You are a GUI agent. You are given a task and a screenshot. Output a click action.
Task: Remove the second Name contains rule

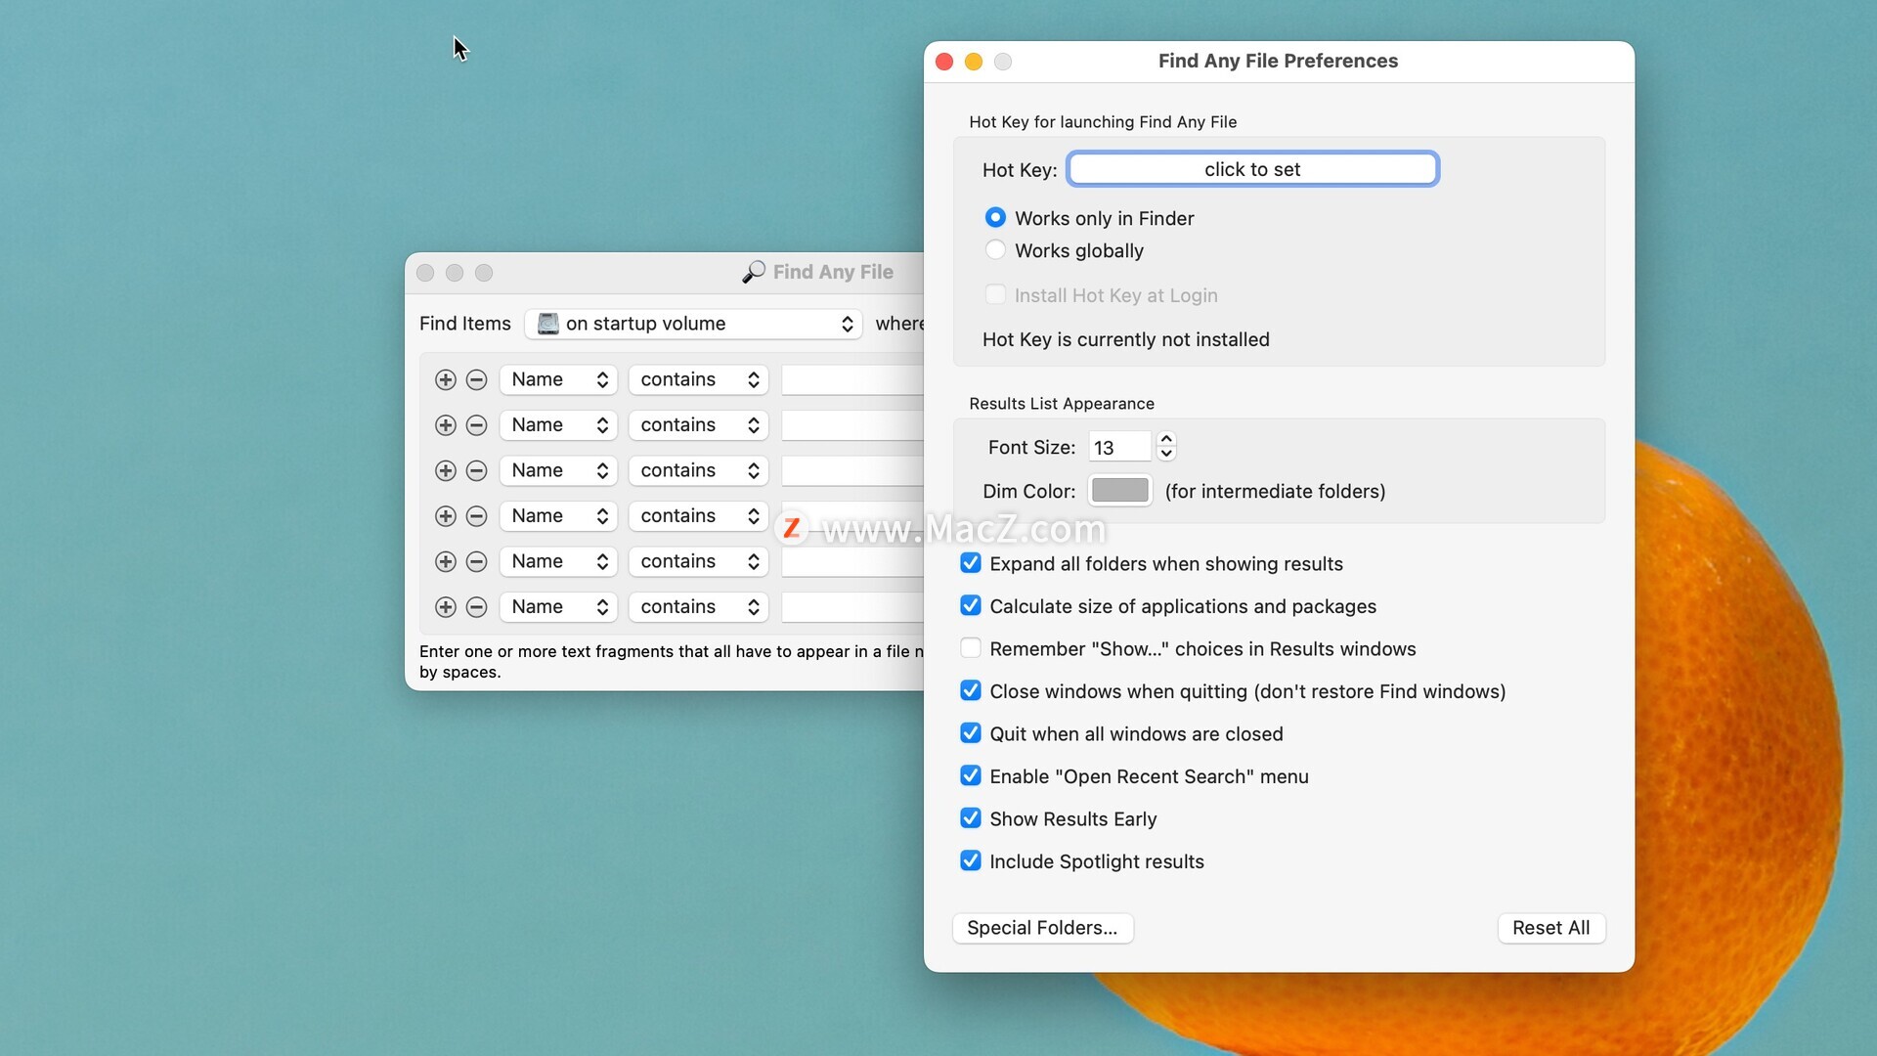(476, 425)
